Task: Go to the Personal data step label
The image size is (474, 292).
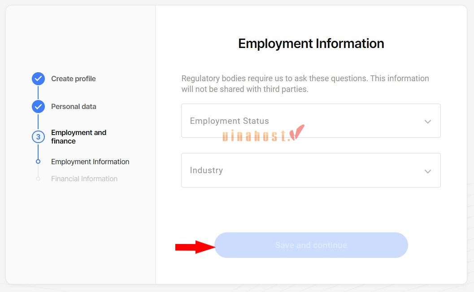Action: 74,107
